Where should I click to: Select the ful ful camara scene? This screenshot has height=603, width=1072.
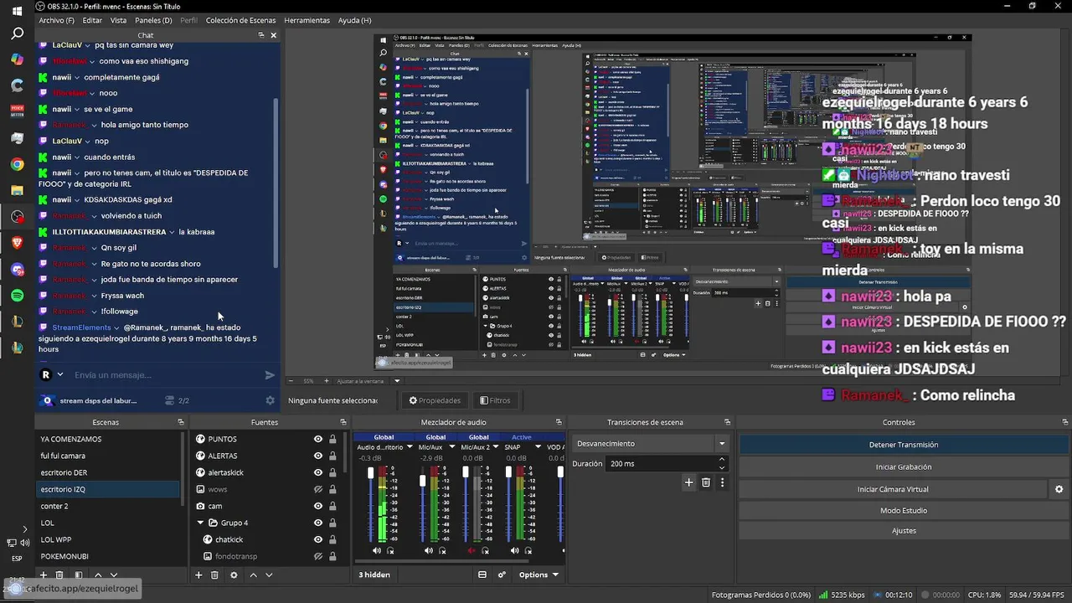(109, 456)
